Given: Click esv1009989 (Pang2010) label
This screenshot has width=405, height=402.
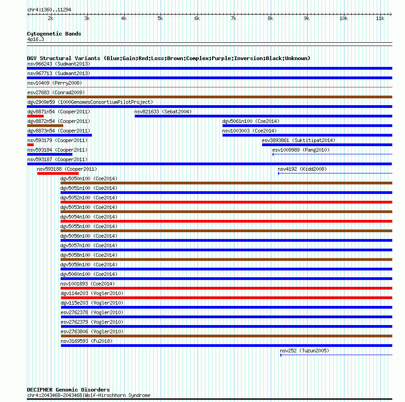Looking at the screenshot, I should [x=301, y=150].
